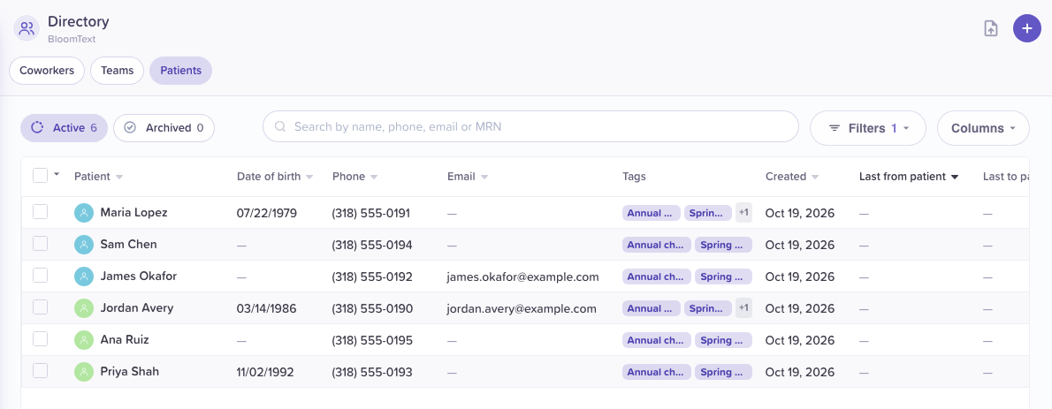Open Jordan Avery patient name
1052x409 pixels.
[x=136, y=307]
